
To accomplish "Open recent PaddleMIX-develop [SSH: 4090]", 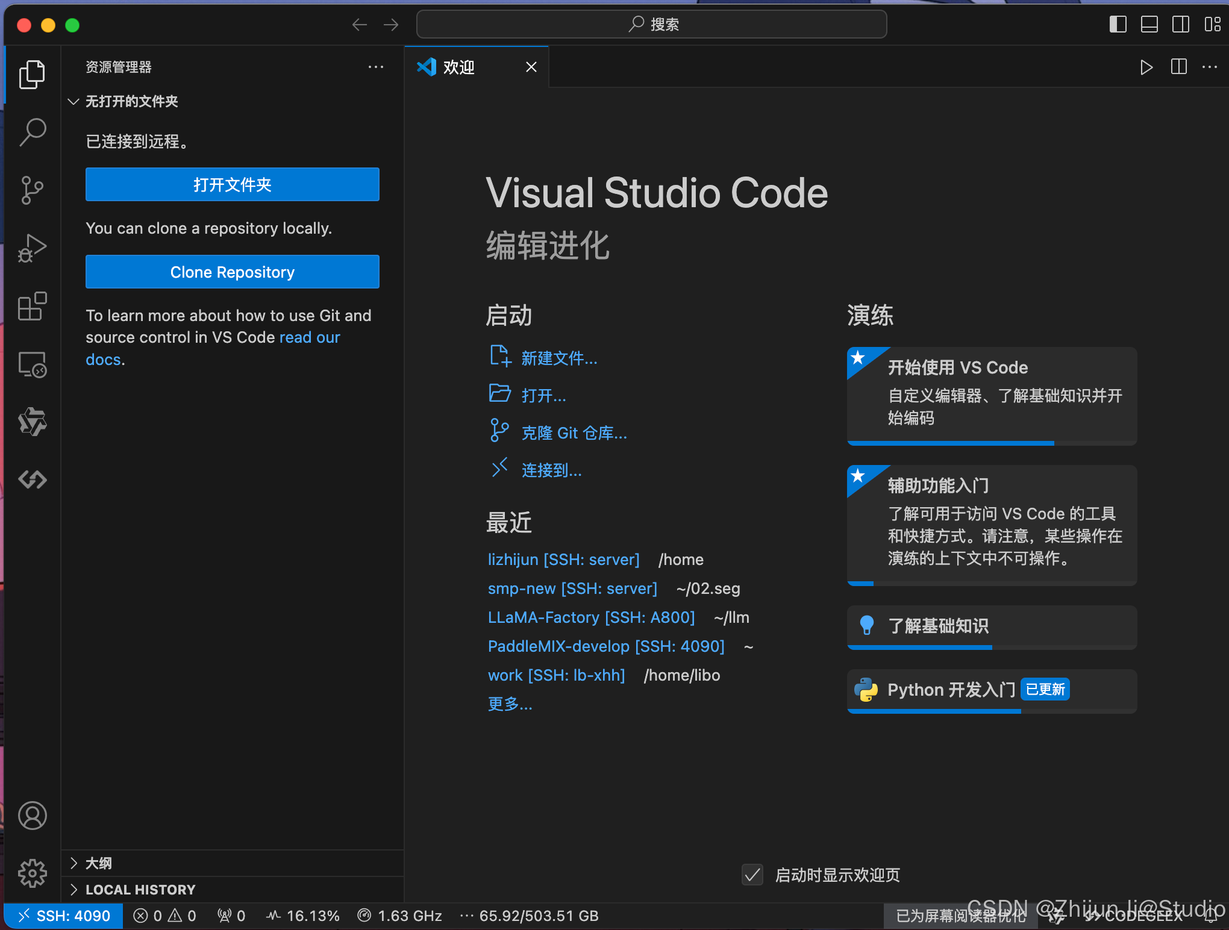I will (606, 646).
